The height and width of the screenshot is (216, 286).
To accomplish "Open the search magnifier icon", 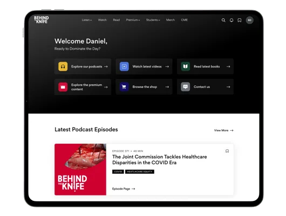I will click(223, 21).
